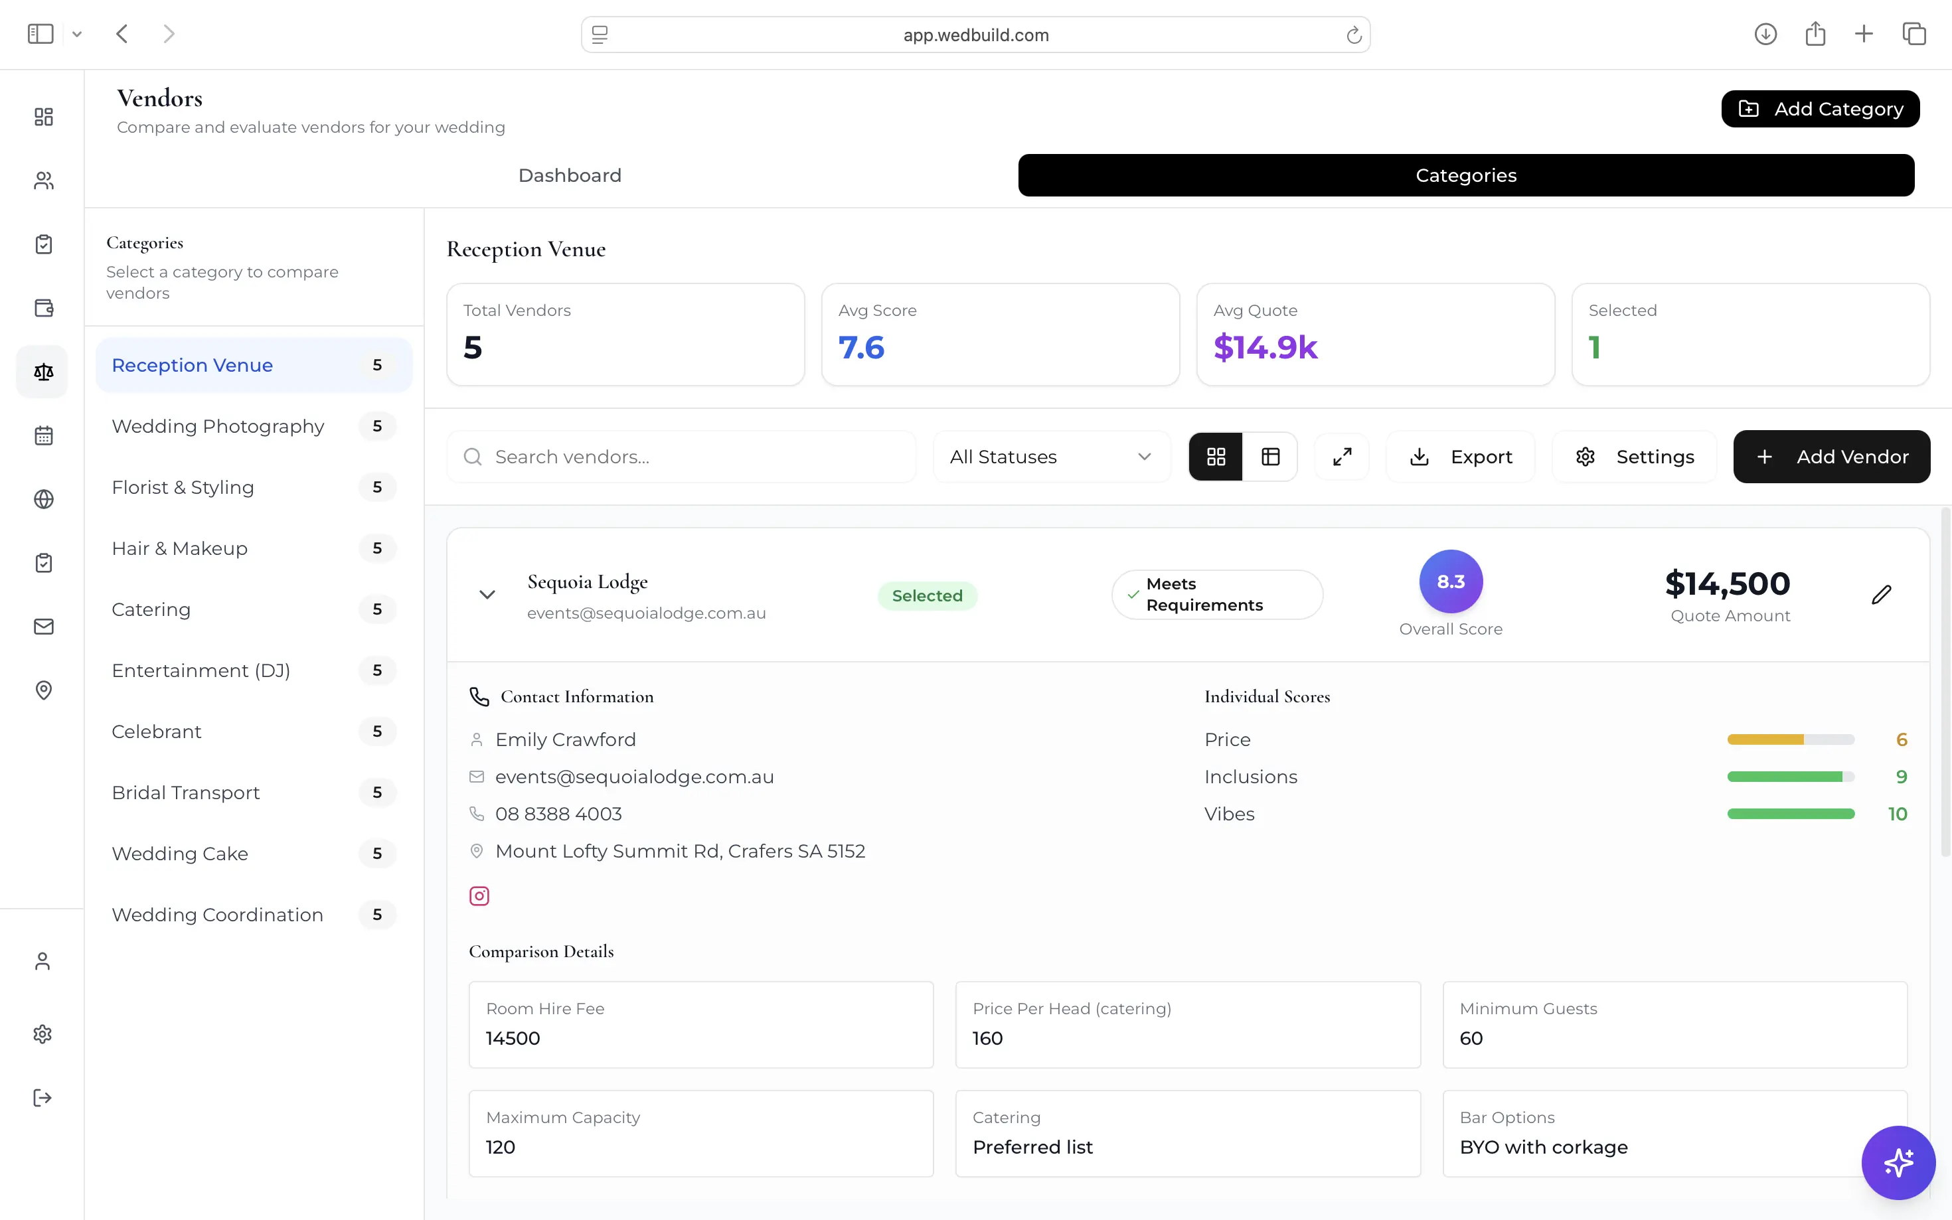The width and height of the screenshot is (1952, 1220).
Task: Open the dashboard grid icon in sidebar
Action: pos(44,117)
